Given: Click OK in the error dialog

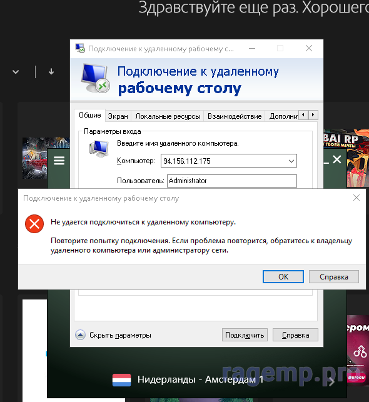Looking at the screenshot, I should coord(283,276).
